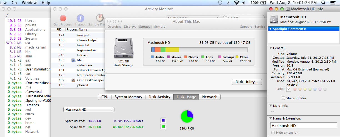The width and height of the screenshot is (340, 137).
Task: Open the My Processes dropdown
Action: click(193, 17)
